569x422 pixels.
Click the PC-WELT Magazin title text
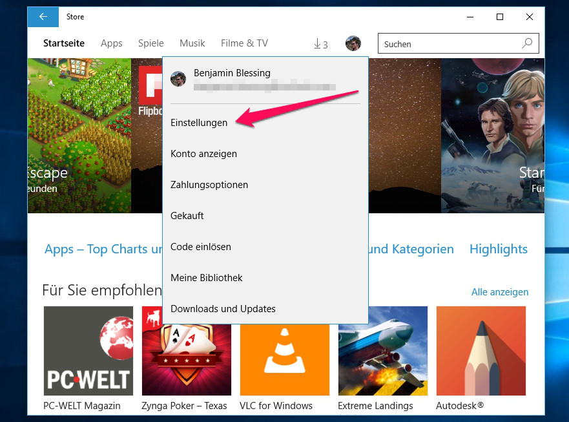pos(81,406)
